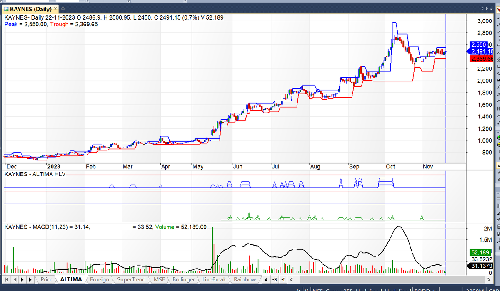
Task: Toggle the chart lock icon
Action: [266, 279]
